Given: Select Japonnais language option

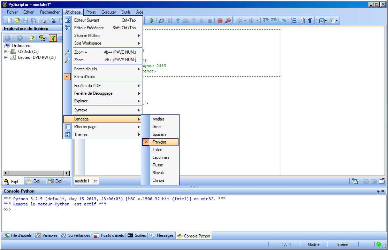Looking at the screenshot, I should [160, 157].
